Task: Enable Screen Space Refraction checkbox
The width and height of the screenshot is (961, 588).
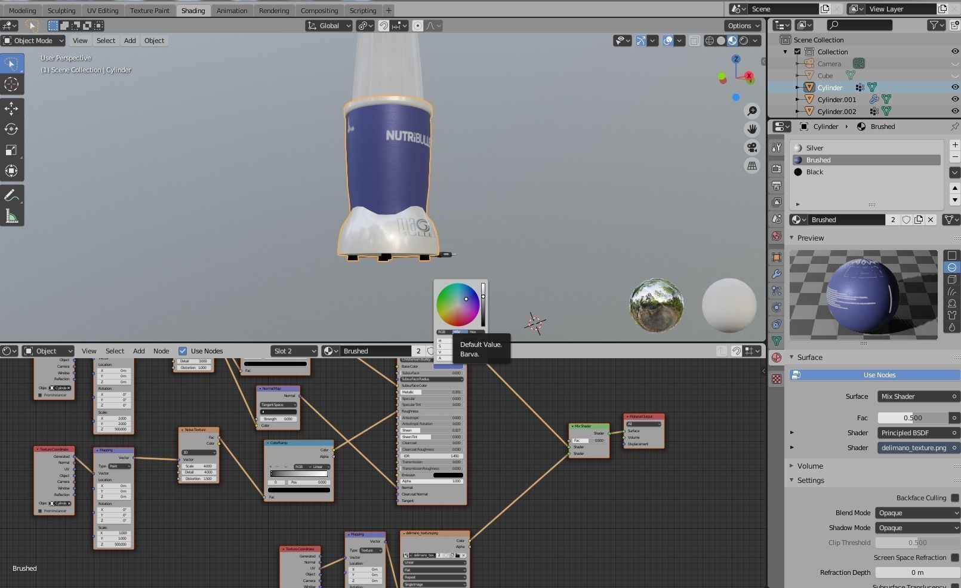Action: [x=954, y=558]
